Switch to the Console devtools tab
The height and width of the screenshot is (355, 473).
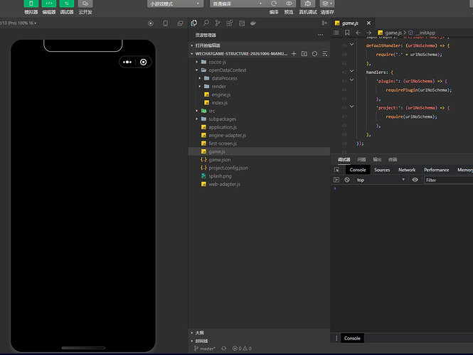pos(358,170)
